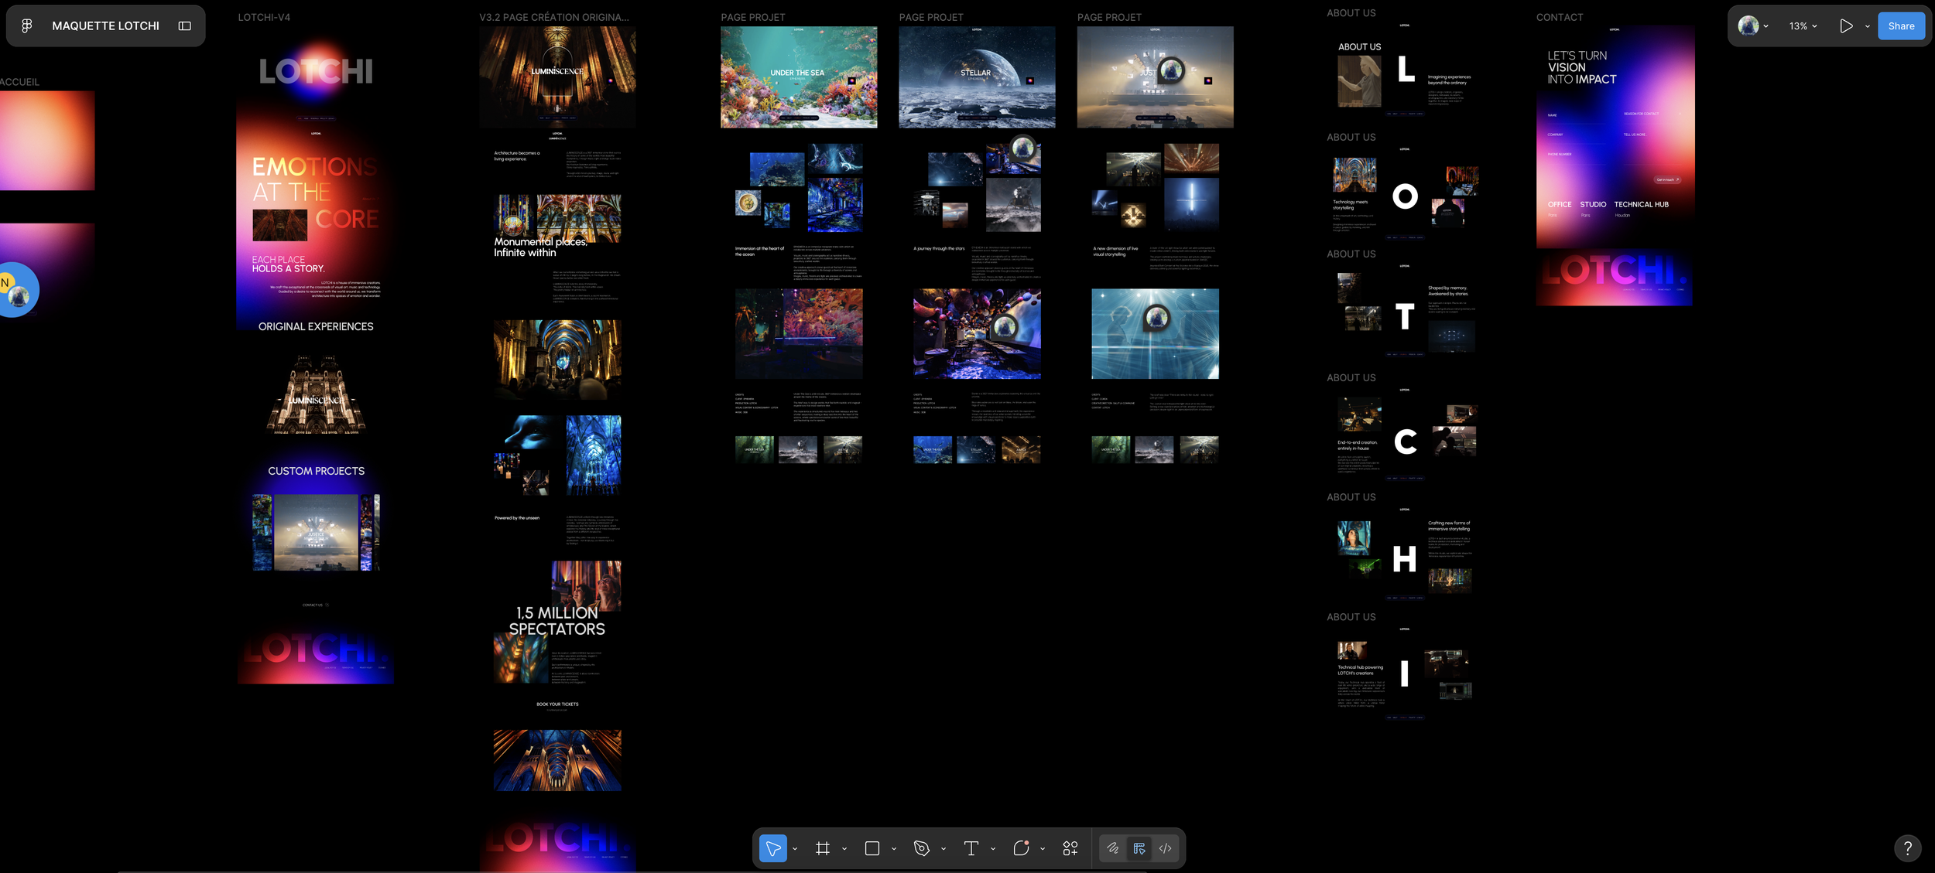Select PAGE PROJET label above Under the Sea
This screenshot has height=873, width=1935.
pyautogui.click(x=753, y=17)
